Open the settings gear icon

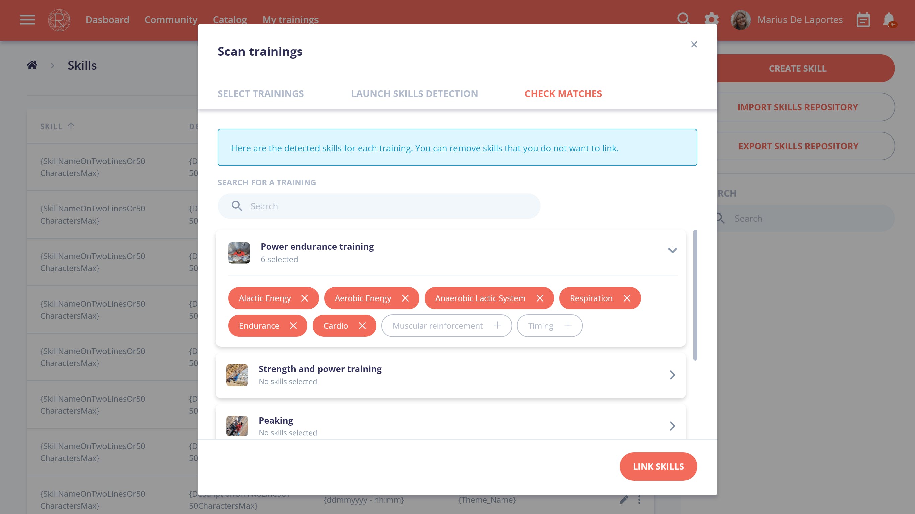pos(711,19)
